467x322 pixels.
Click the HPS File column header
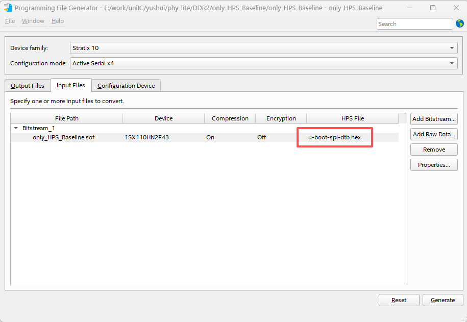353,118
